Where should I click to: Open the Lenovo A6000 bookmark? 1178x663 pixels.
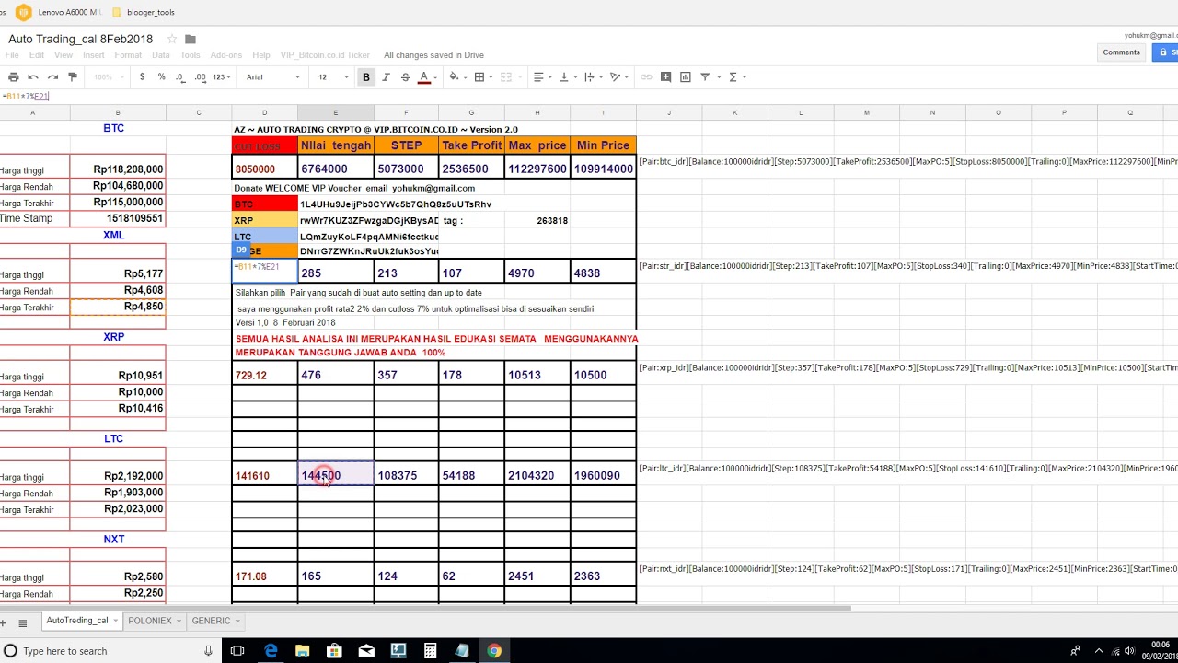click(59, 12)
